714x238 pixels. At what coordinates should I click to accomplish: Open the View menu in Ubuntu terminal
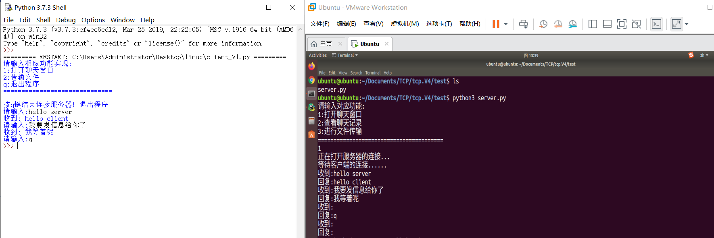[x=343, y=73]
